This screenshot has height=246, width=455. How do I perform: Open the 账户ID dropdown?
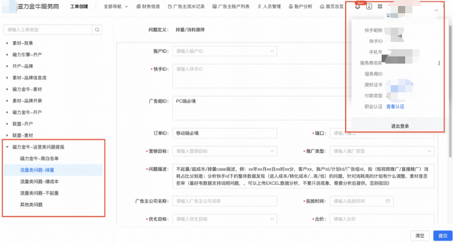(x=224, y=51)
